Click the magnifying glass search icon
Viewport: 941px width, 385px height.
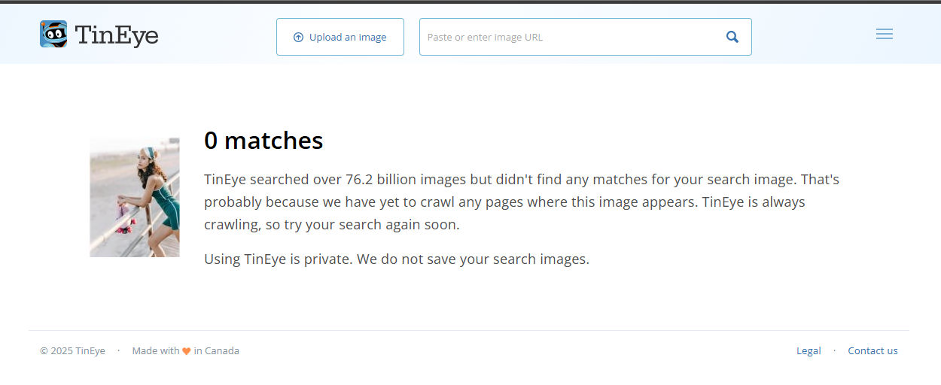[732, 37]
